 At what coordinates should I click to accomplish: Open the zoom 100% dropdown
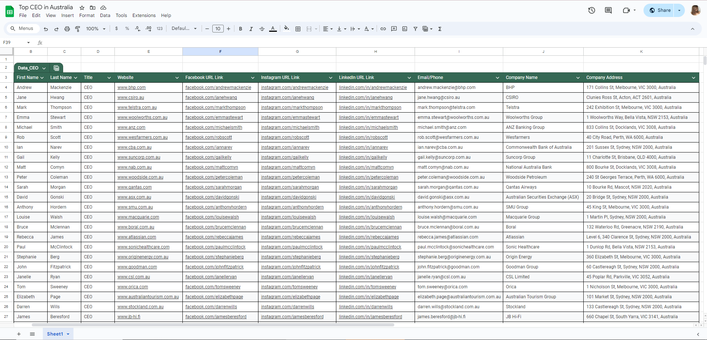(96, 29)
